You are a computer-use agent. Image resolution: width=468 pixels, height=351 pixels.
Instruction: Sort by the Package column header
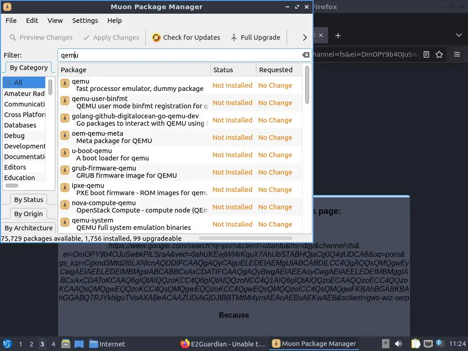click(x=134, y=70)
